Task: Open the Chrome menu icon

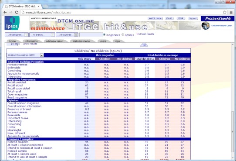Action: tap(231, 12)
